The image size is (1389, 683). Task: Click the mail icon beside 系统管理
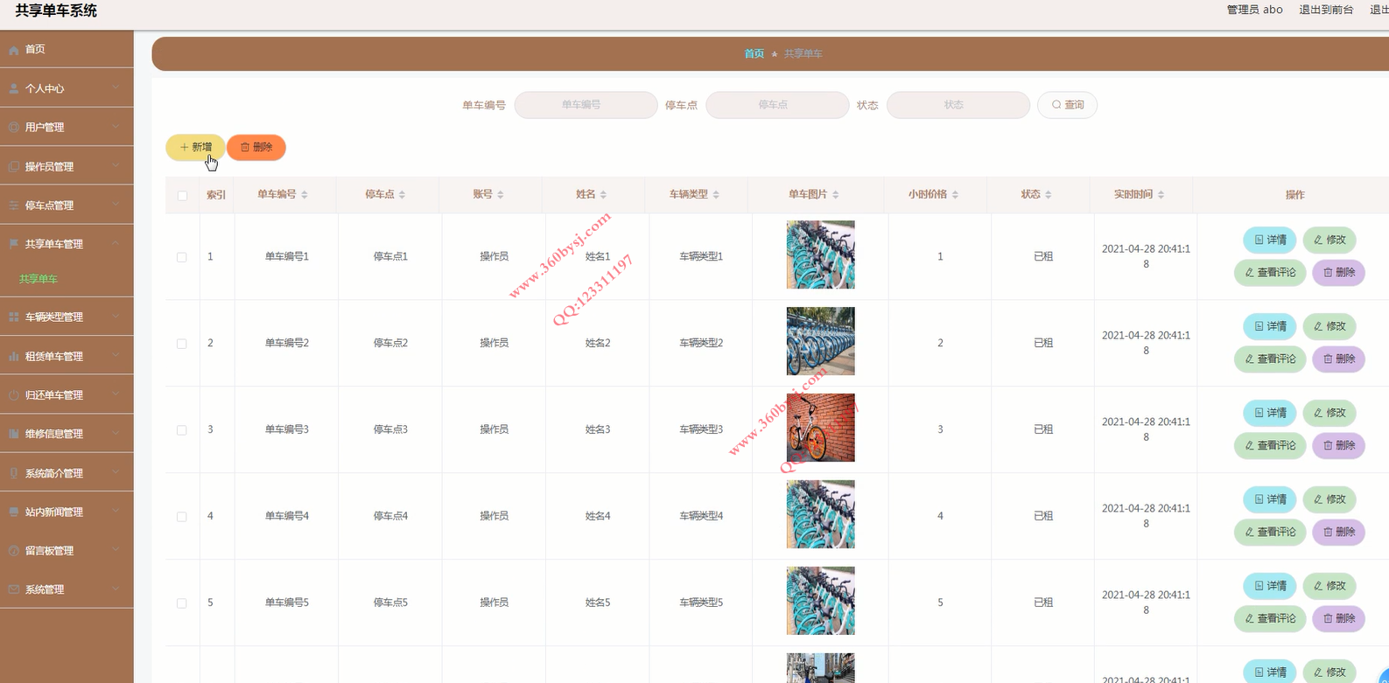14,589
